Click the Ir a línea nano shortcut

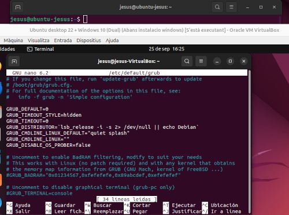tap(221, 212)
